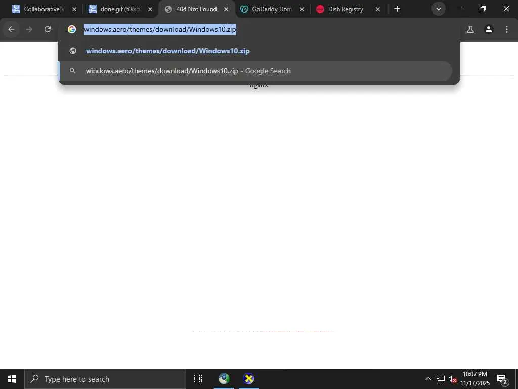Click the taskbar search box
This screenshot has height=389, width=518.
point(105,379)
